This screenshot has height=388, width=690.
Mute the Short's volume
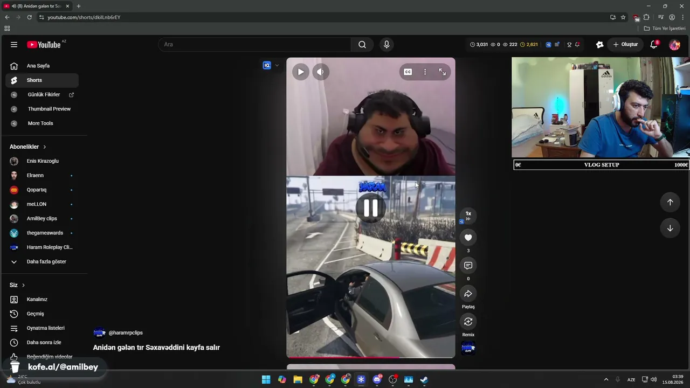coord(321,72)
